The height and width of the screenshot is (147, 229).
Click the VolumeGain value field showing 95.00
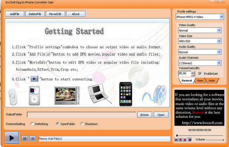(185, 73)
